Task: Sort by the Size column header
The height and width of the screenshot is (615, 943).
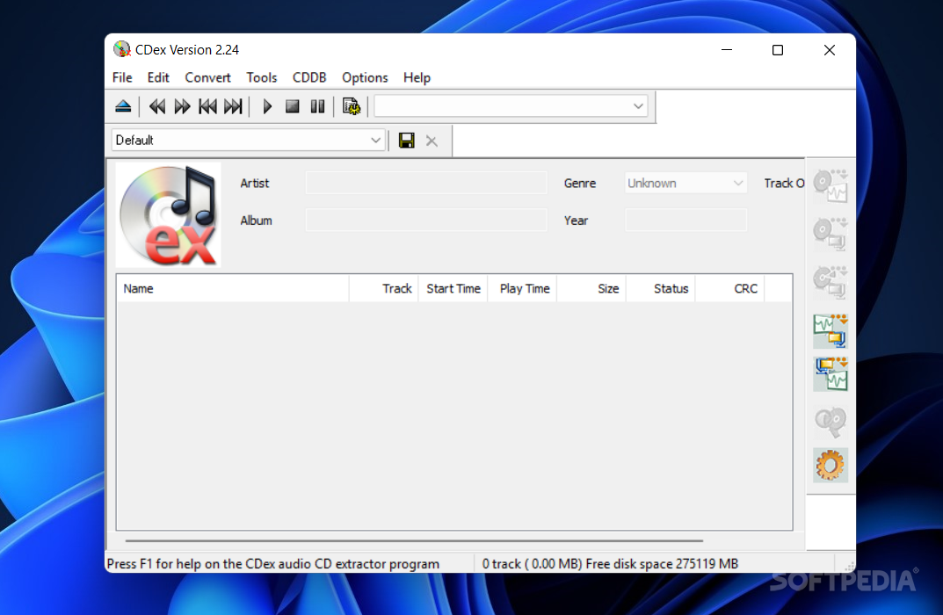Action: 591,288
